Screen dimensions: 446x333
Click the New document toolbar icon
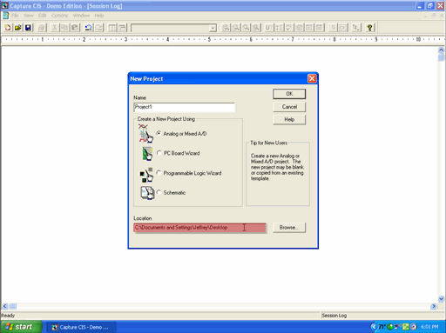pos(8,28)
